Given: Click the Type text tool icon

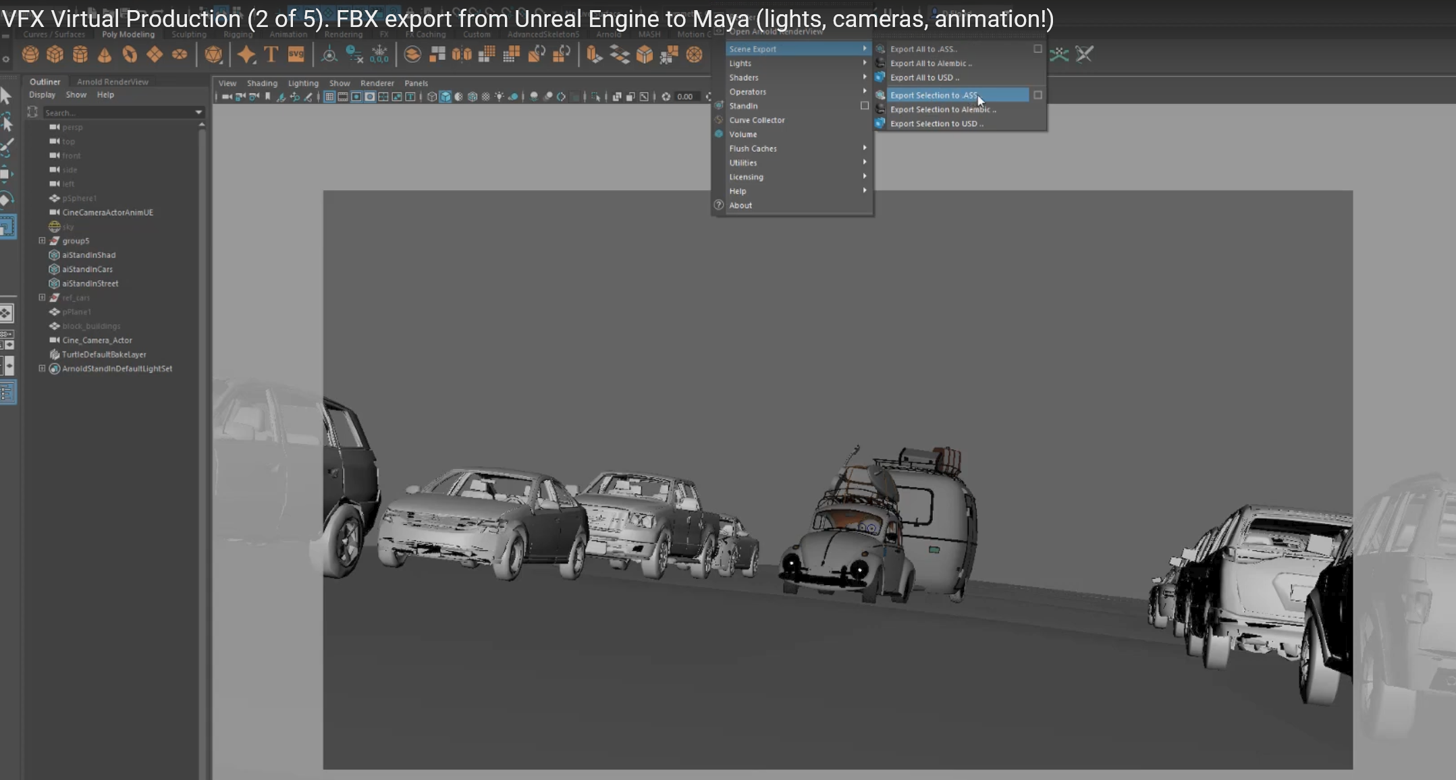Looking at the screenshot, I should (271, 55).
